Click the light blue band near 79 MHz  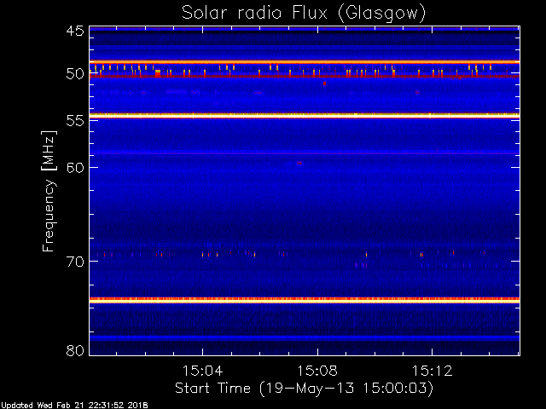304,337
